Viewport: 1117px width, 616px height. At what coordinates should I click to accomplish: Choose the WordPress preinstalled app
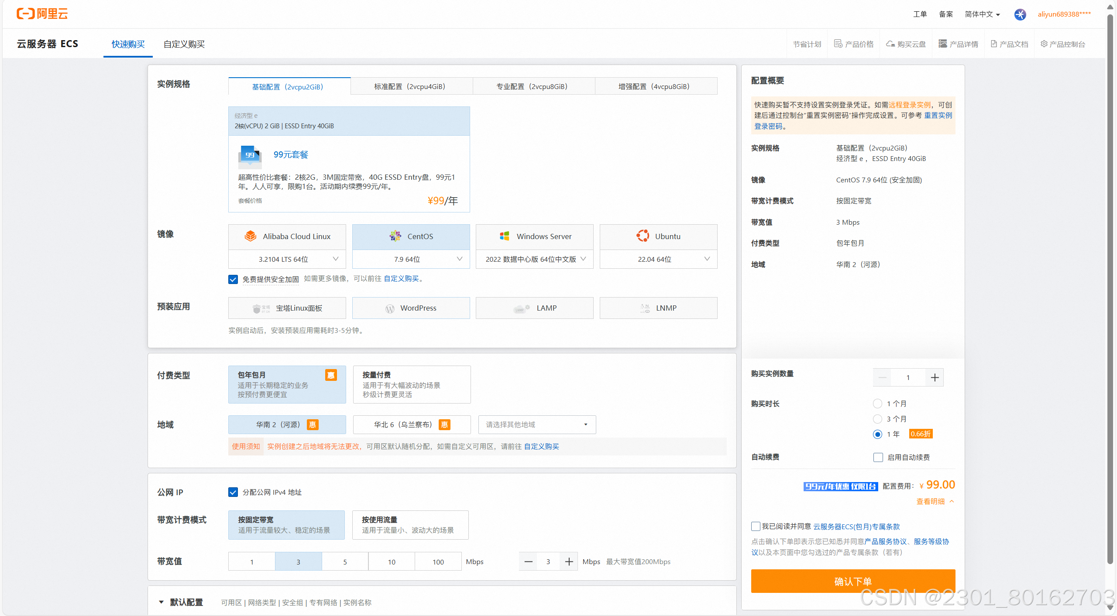click(411, 308)
